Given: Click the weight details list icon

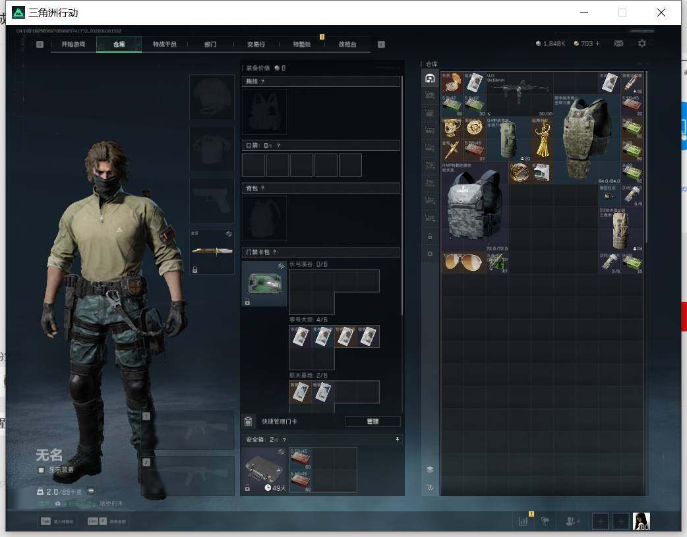Looking at the screenshot, I should (x=91, y=491).
